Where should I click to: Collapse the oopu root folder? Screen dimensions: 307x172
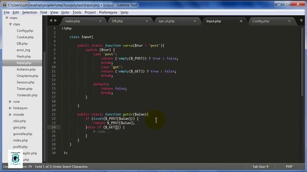(x=7, y=18)
